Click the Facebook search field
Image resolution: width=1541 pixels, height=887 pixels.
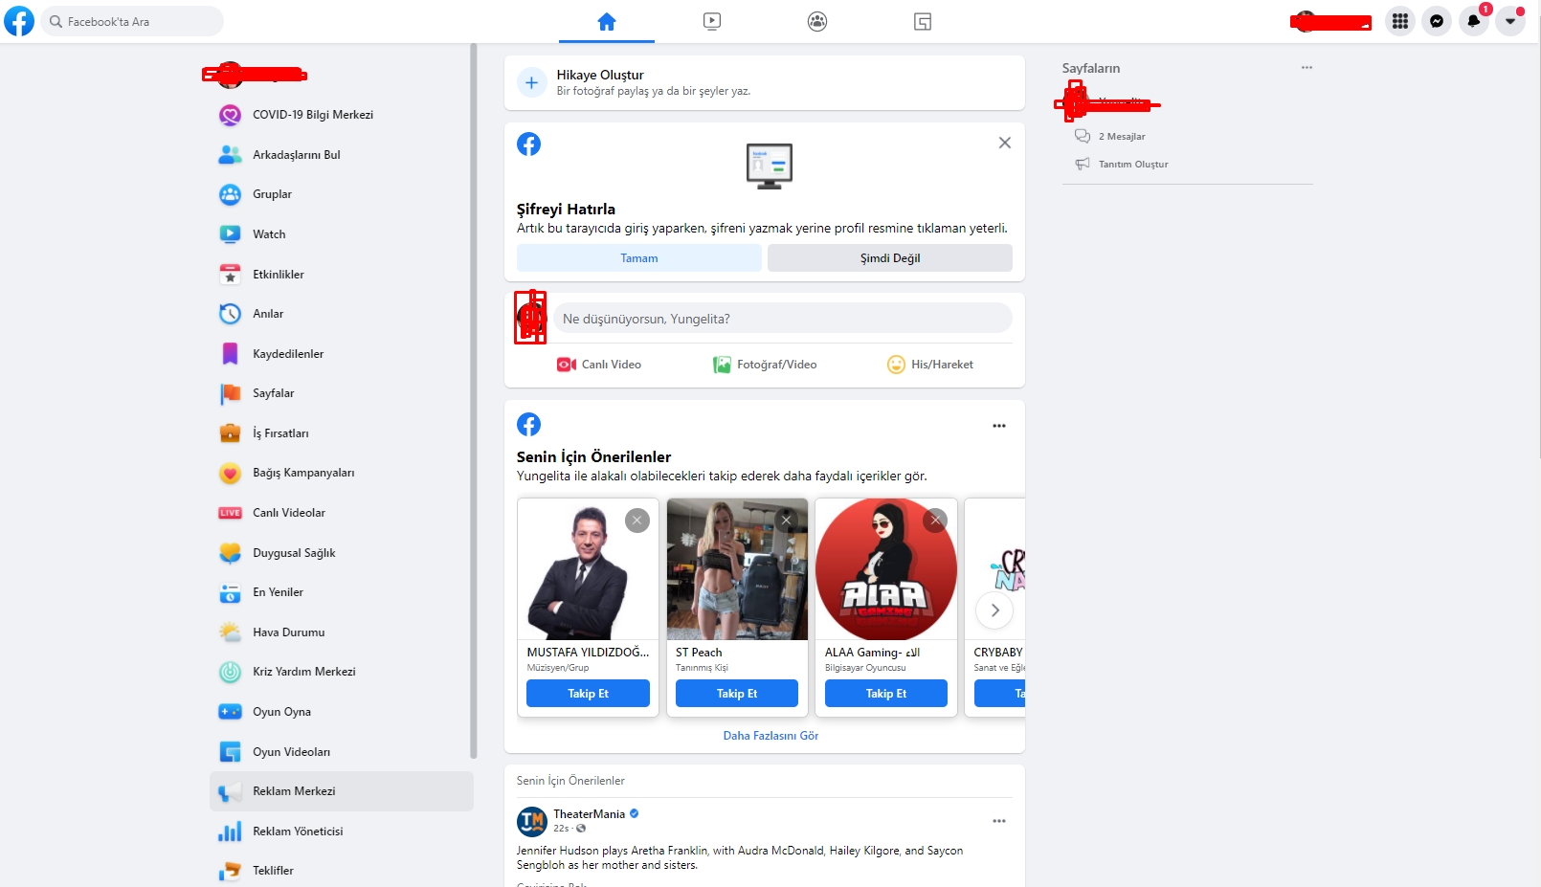[132, 21]
